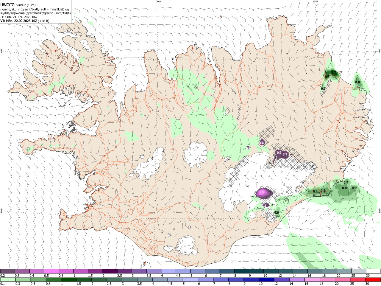Click the 0.6 label in northeast hatched area
Image resolution: width=381 pixels, height=286 pixels.
pos(323,88)
